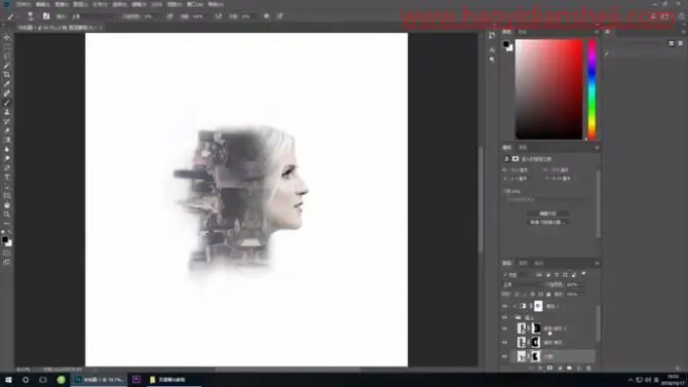
Task: Select the Quick Selection tool
Action: [7, 65]
